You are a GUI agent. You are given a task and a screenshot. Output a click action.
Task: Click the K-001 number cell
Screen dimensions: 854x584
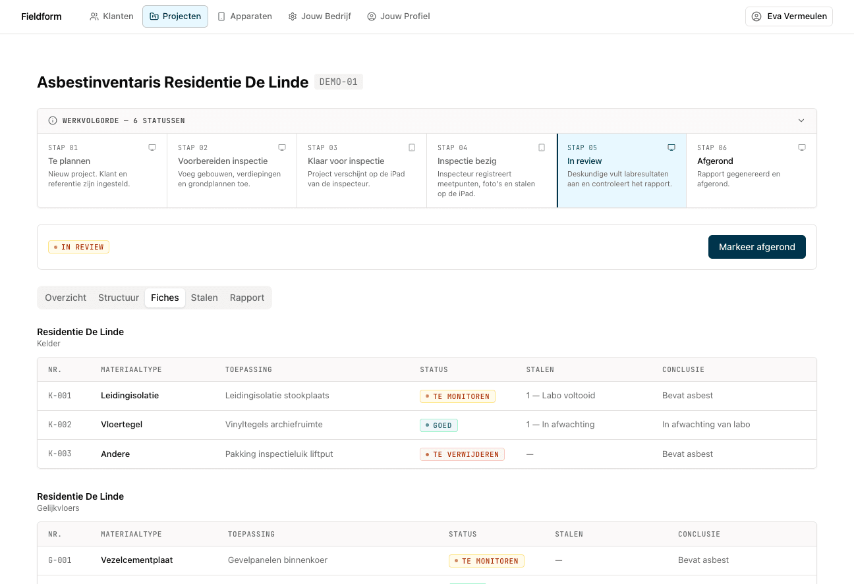(x=60, y=396)
